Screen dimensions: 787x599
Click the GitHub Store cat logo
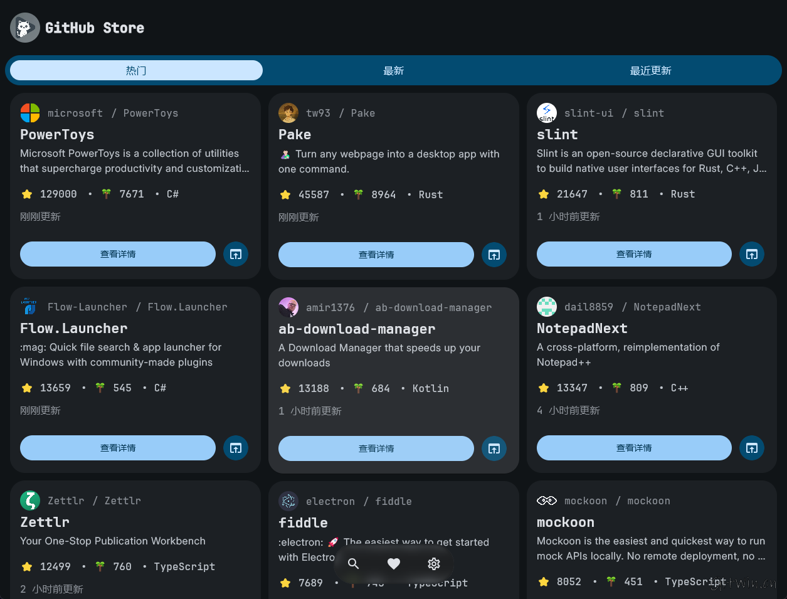click(25, 28)
